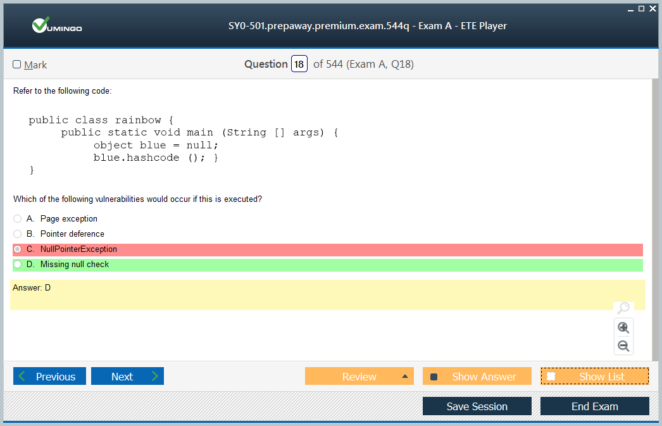Click the 'Refer to the following code:' text
Screen dimensions: 662x426
63,91
